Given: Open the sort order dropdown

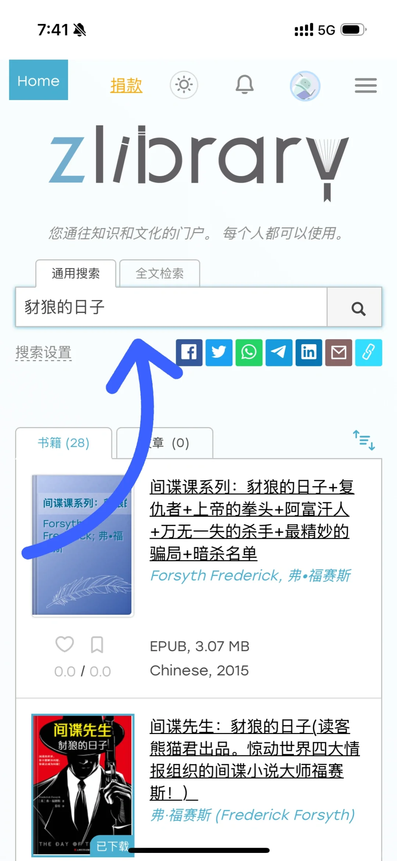Looking at the screenshot, I should pyautogui.click(x=364, y=440).
